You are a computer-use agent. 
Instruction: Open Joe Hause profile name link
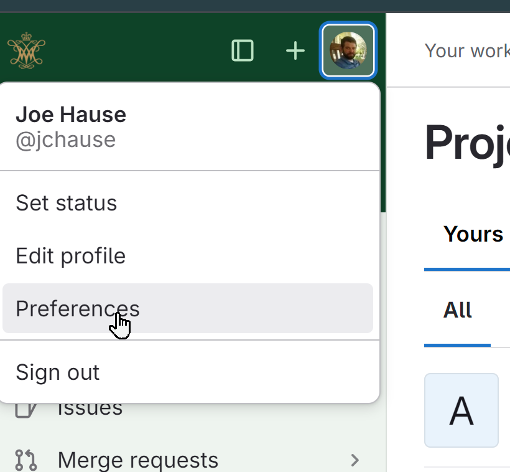pos(71,115)
